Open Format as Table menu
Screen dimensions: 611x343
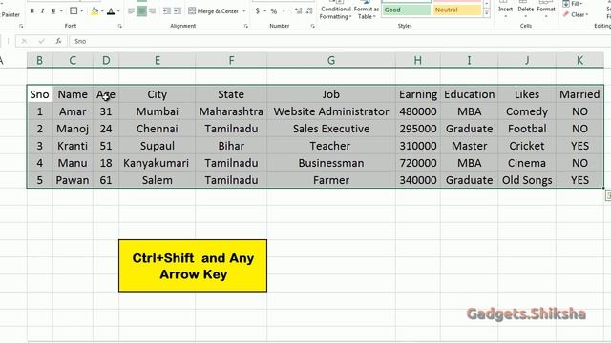tap(367, 10)
